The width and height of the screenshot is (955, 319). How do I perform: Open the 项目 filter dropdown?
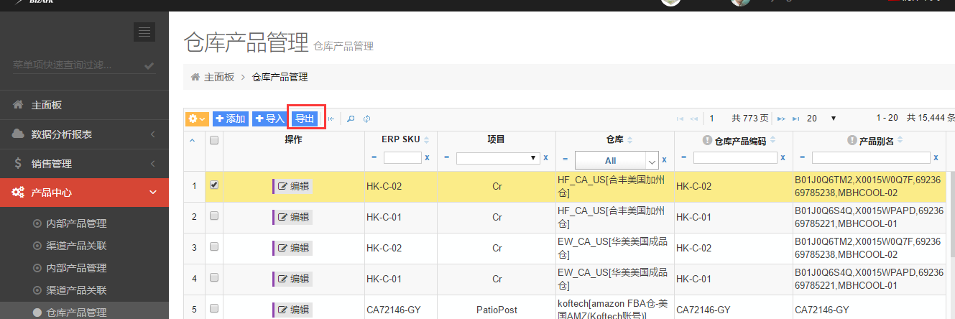pyautogui.click(x=498, y=157)
